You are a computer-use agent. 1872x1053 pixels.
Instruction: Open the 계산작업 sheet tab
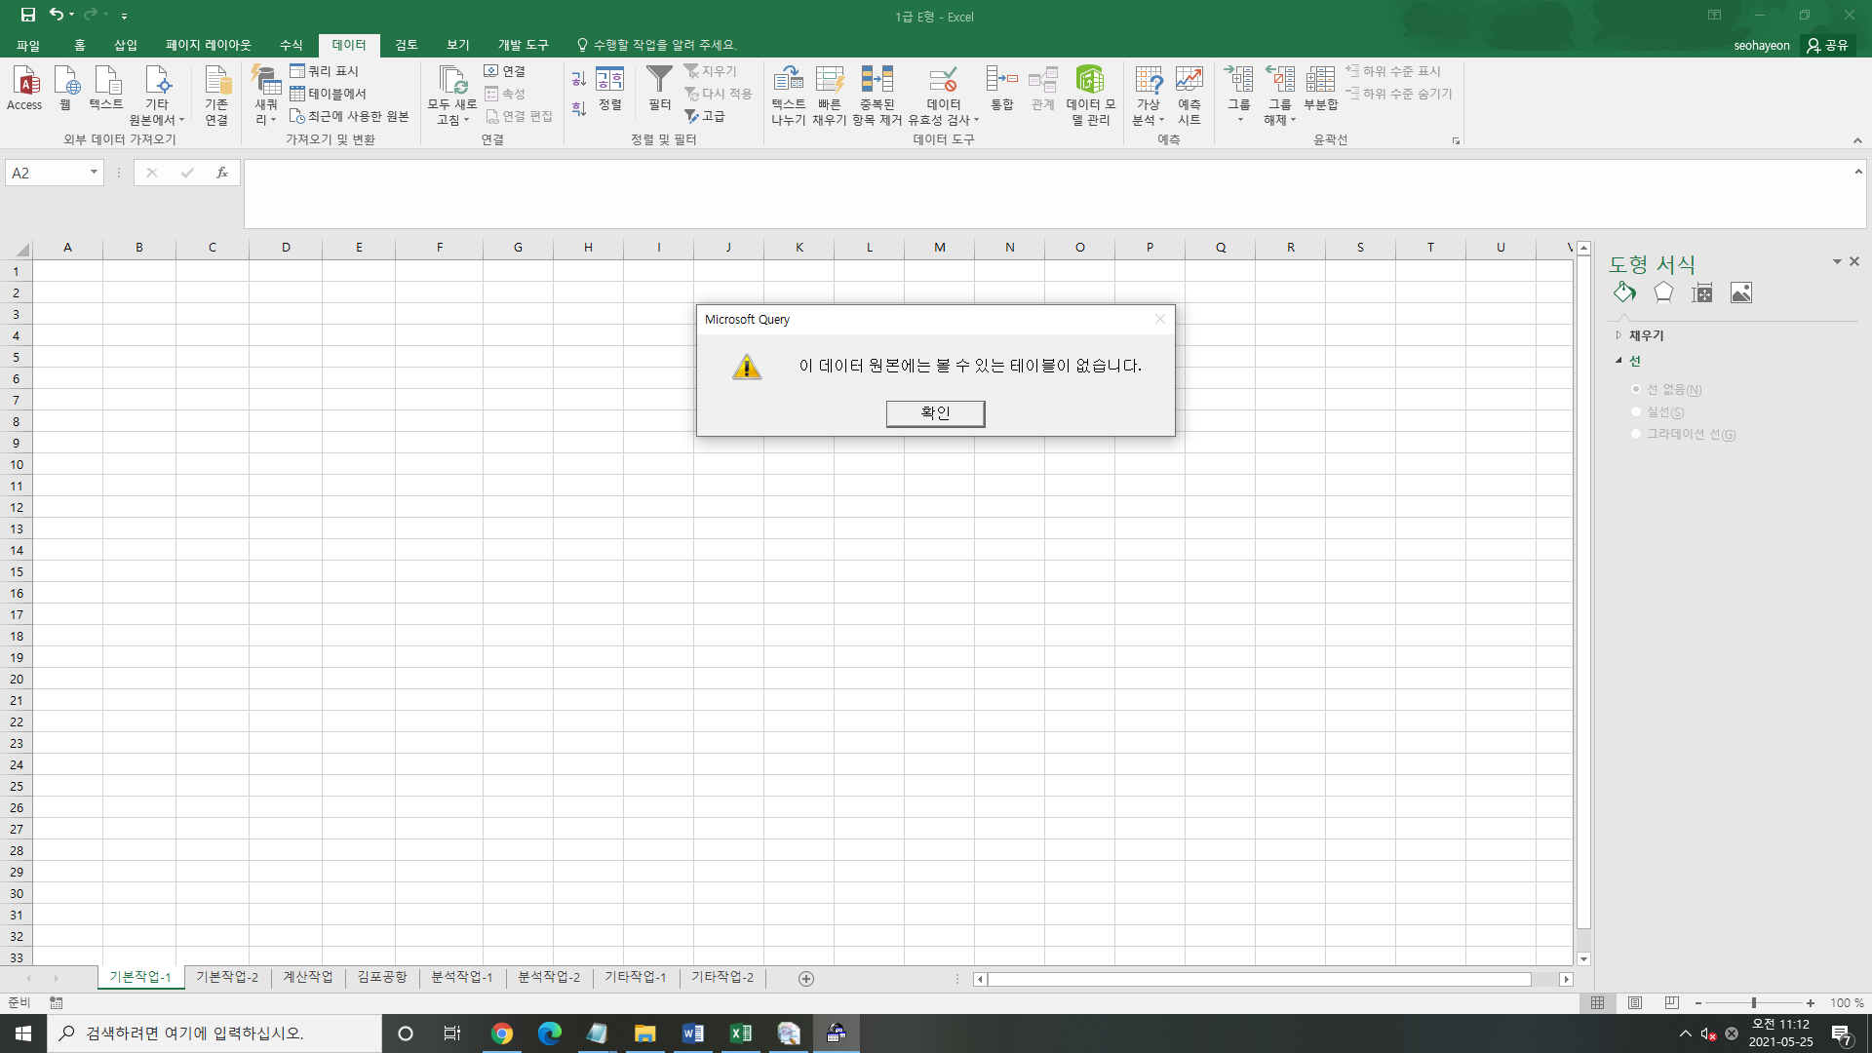[x=307, y=977]
